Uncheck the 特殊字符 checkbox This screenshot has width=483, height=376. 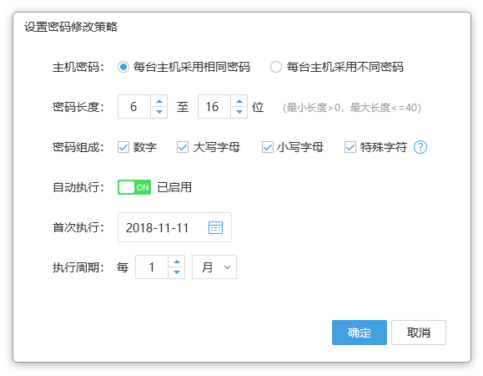coord(350,147)
